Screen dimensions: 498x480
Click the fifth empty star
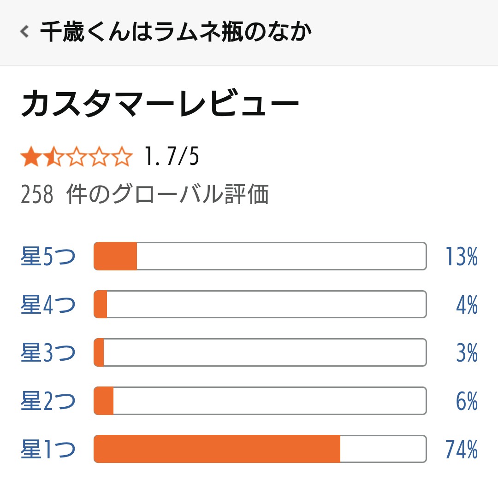[122, 157]
